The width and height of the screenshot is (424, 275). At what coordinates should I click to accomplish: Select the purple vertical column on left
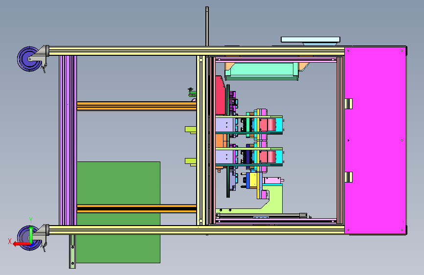(67, 140)
